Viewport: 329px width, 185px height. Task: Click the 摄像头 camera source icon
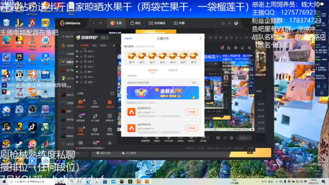(157, 139)
